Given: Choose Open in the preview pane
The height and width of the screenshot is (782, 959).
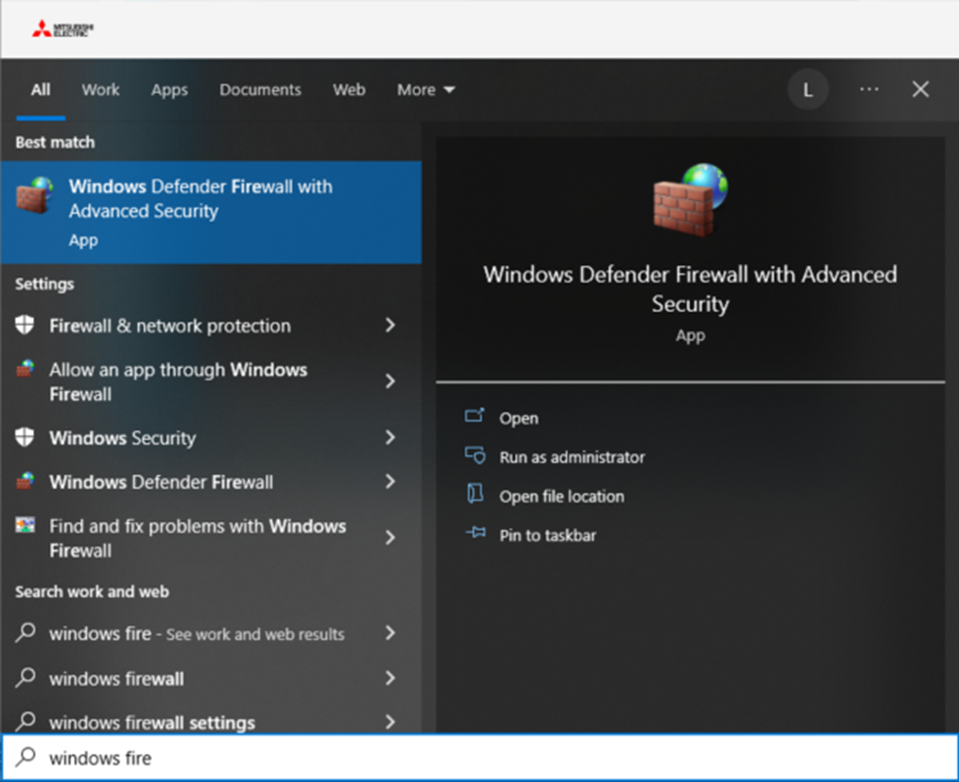Looking at the screenshot, I should pyautogui.click(x=519, y=418).
